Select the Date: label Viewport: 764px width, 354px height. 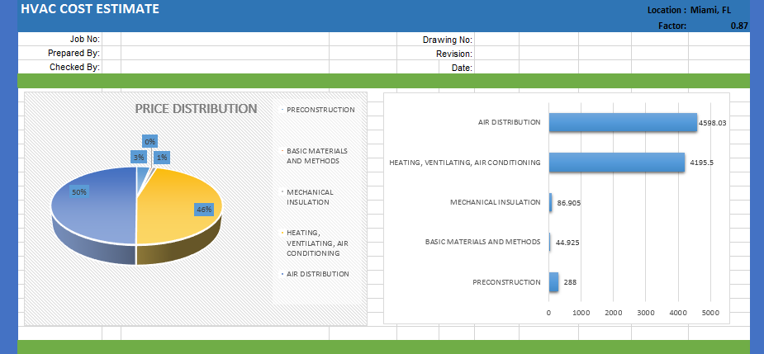pyautogui.click(x=462, y=68)
